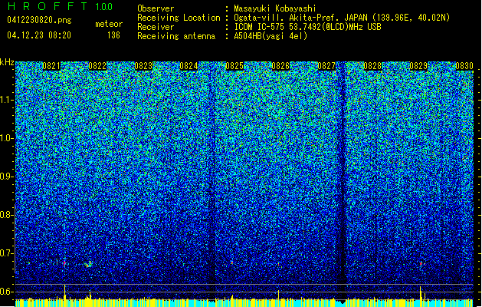
Task: Click the 0.7 frequency axis label
Action: (7, 253)
